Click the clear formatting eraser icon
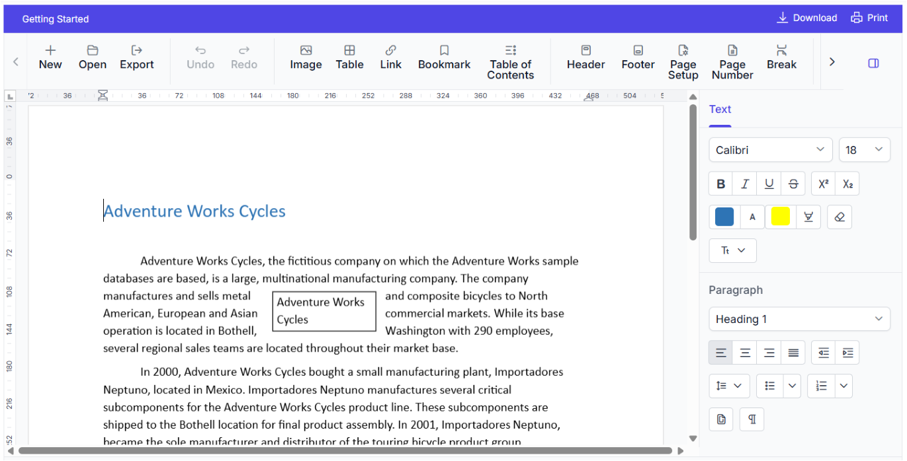 point(840,217)
